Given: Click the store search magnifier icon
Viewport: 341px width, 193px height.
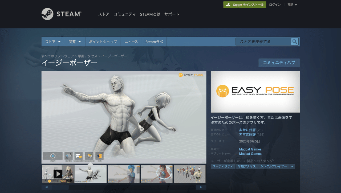Looking at the screenshot, I should coord(294,42).
